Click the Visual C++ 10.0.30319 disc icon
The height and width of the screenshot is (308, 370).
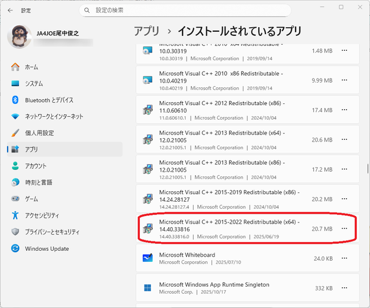pos(148,50)
